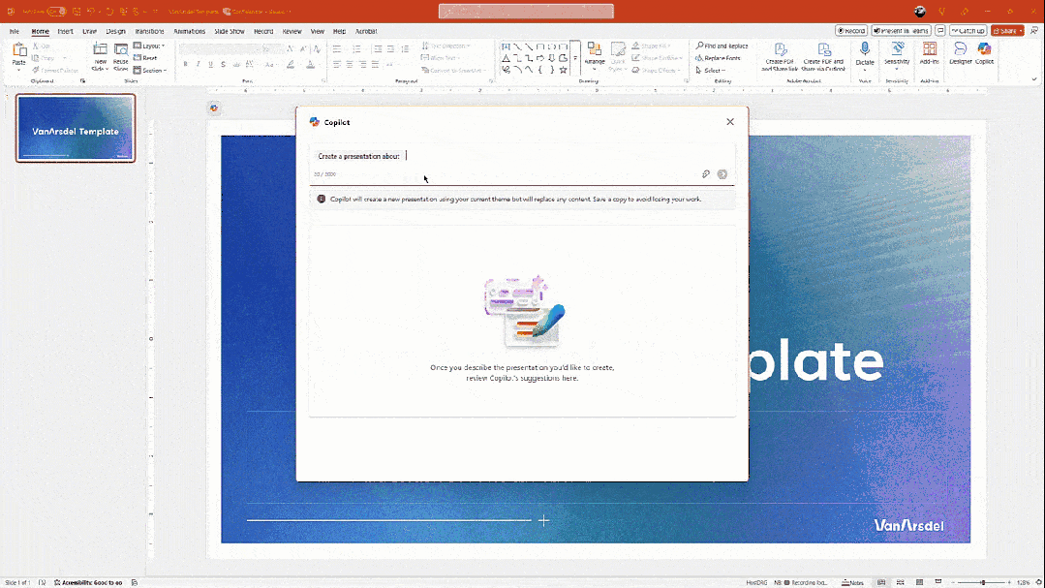Image resolution: width=1045 pixels, height=588 pixels.
Task: Toggle the Notes pane in status bar
Action: point(853,582)
